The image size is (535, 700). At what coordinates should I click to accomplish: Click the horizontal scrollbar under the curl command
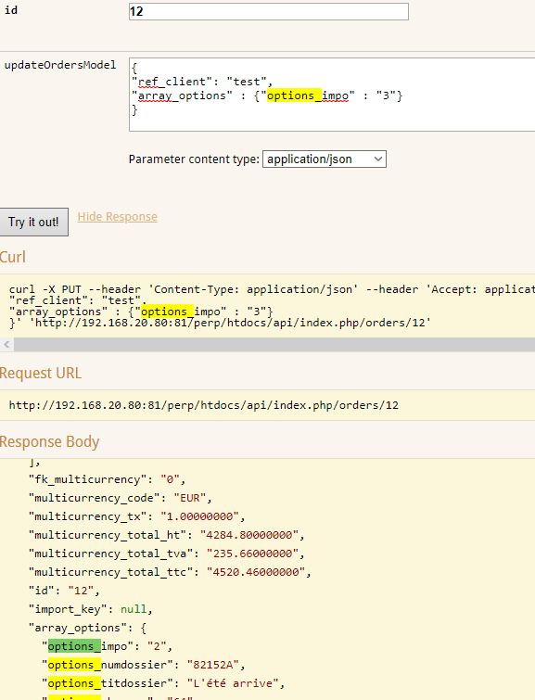point(274,344)
